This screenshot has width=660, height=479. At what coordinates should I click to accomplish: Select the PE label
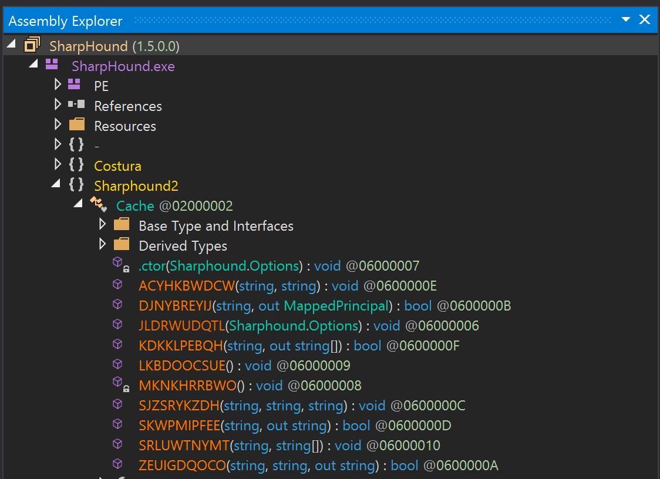point(102,86)
